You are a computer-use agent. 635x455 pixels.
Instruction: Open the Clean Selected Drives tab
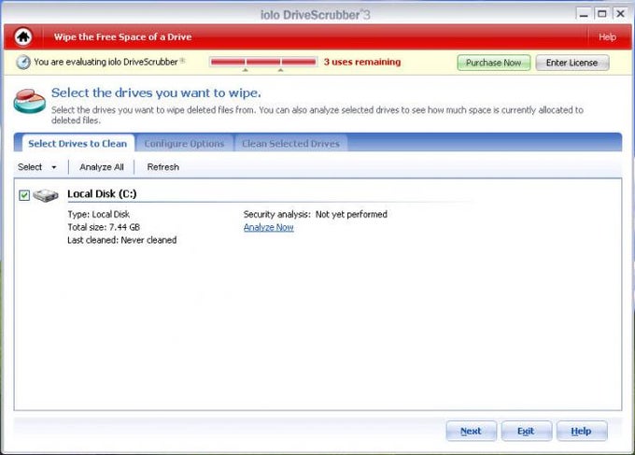point(290,144)
